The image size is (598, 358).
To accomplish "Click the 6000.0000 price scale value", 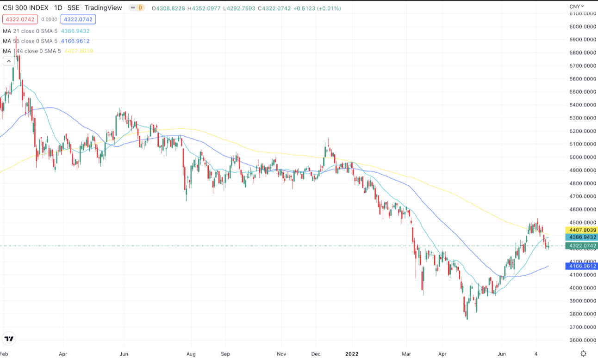I will click(x=583, y=27).
